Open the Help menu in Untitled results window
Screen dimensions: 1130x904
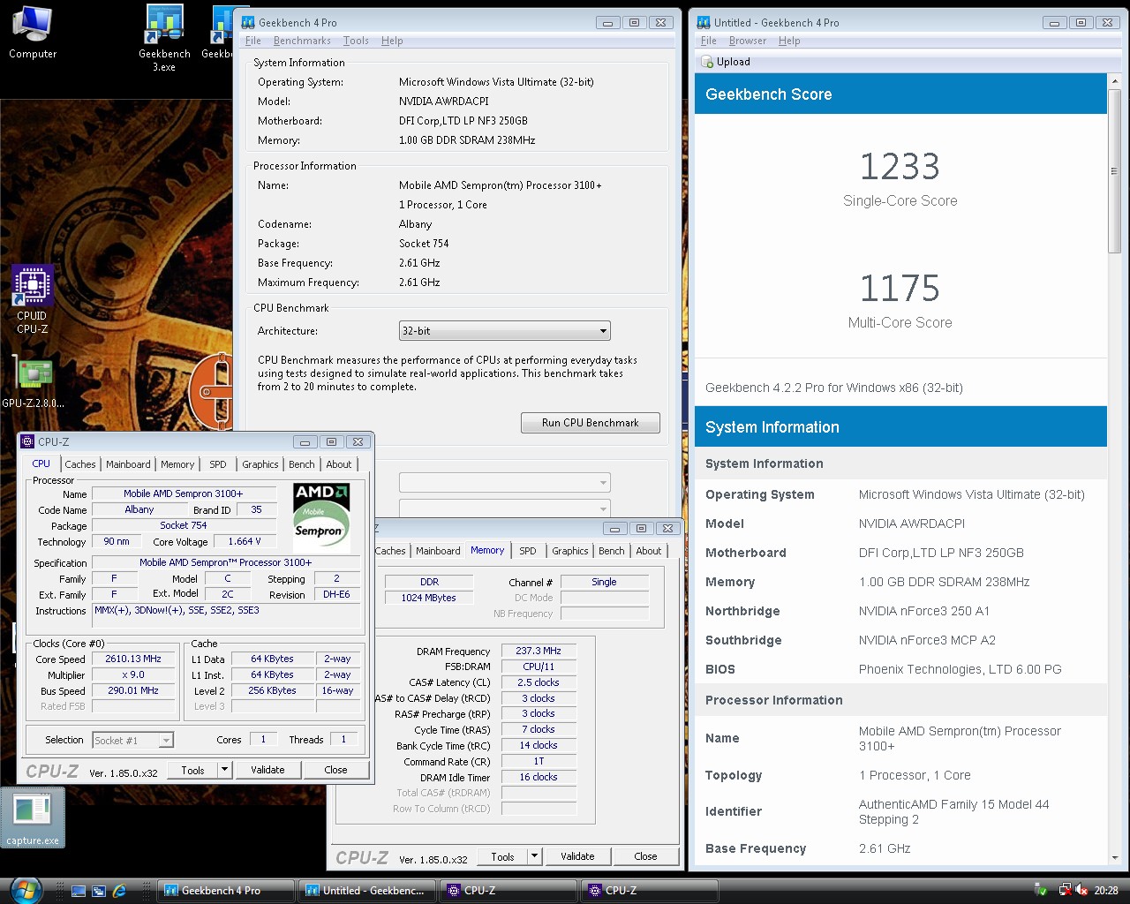pyautogui.click(x=789, y=41)
